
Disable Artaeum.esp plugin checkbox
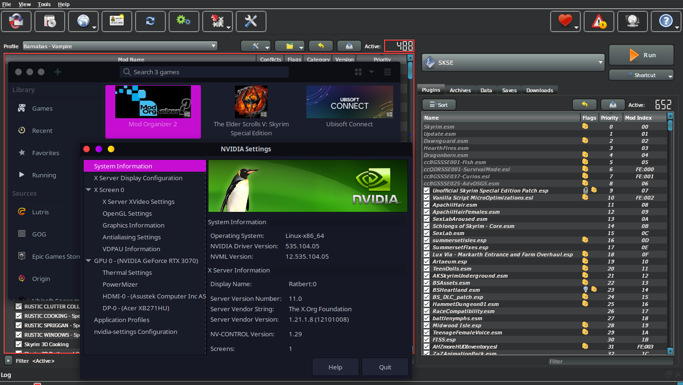click(427, 262)
